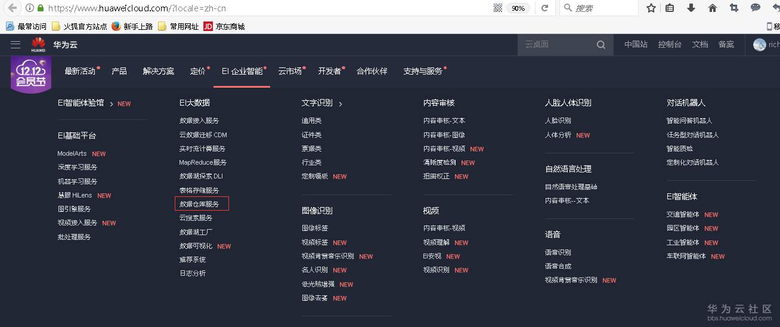780x327 pixels.
Task: Go to 控制台 console link
Action: [x=670, y=45]
